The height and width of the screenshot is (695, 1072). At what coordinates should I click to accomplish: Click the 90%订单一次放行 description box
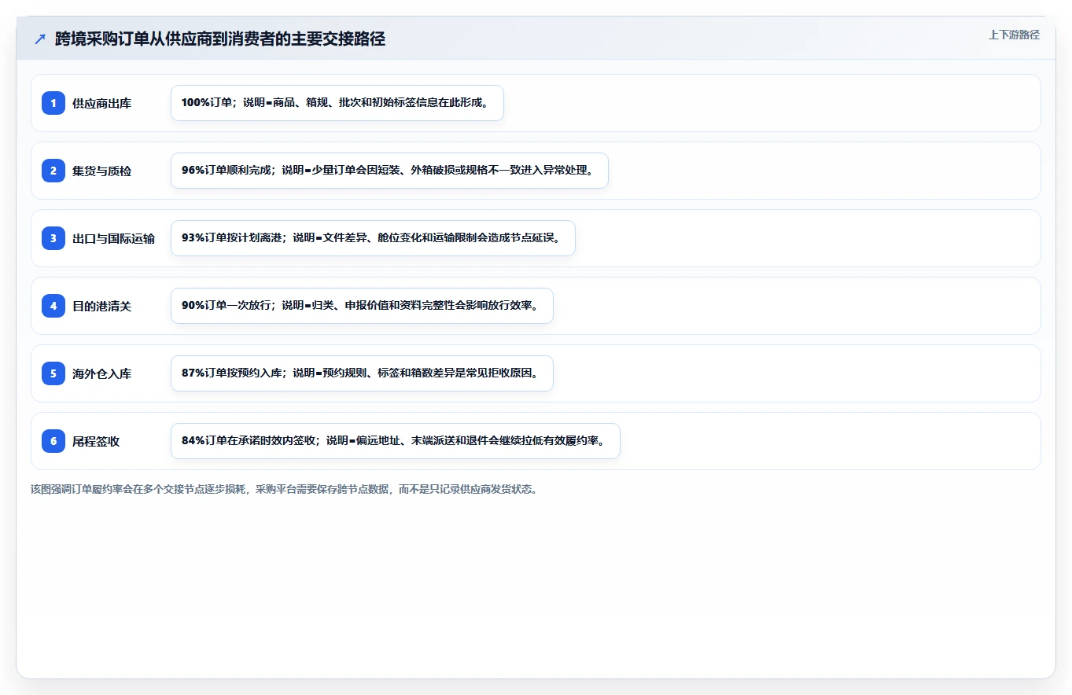pos(362,306)
